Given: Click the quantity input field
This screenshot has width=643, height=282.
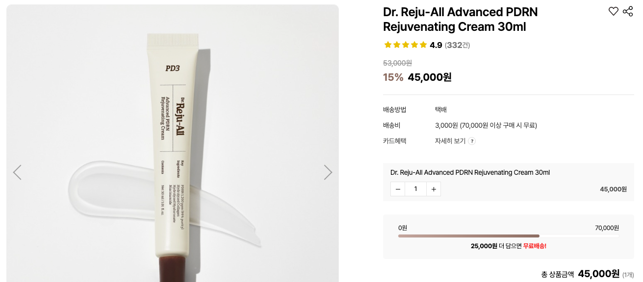Looking at the screenshot, I should (x=415, y=189).
